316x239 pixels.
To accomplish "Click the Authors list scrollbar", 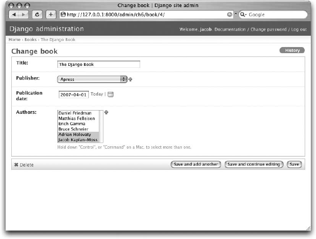I will (101, 127).
